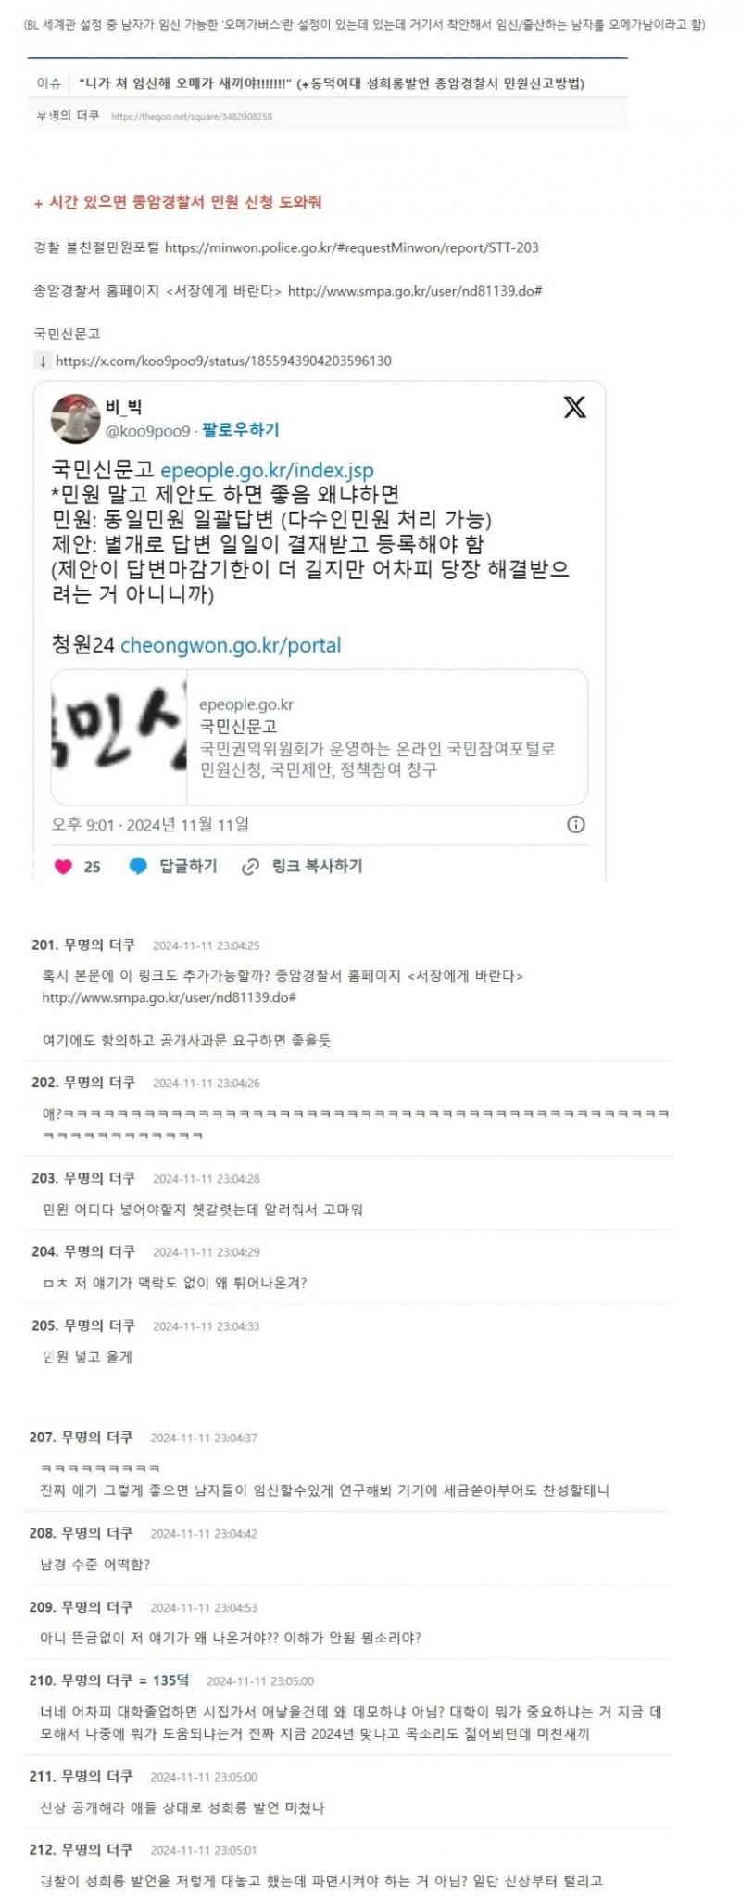The image size is (741, 1902).
Task: Visit the minwon.police.go.kr complaint portal URL
Action: pos(351,247)
